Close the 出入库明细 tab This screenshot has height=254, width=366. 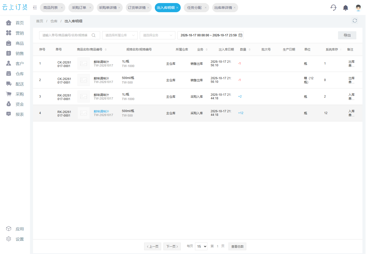177,8
